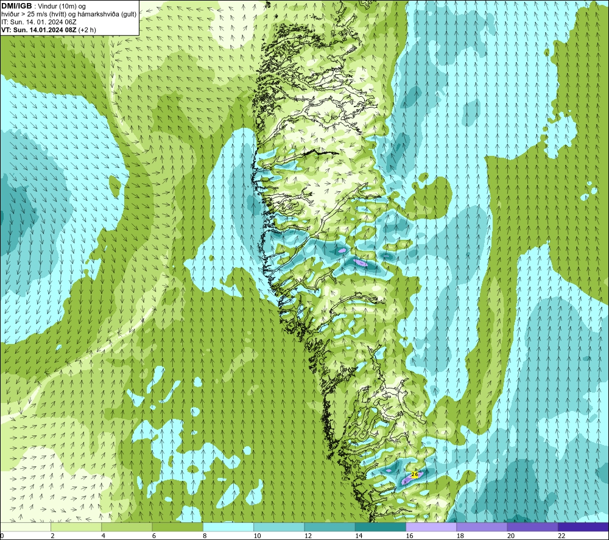Screen dimensions: 609x540
Task: Select the 14–16 m/s dark teal swatch
Action: click(380, 527)
